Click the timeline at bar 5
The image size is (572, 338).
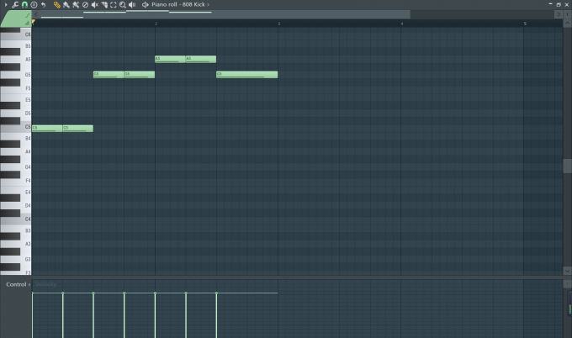click(x=525, y=24)
